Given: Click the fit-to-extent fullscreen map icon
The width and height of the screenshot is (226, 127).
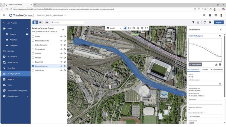Looking at the screenshot, I should (x=147, y=28).
